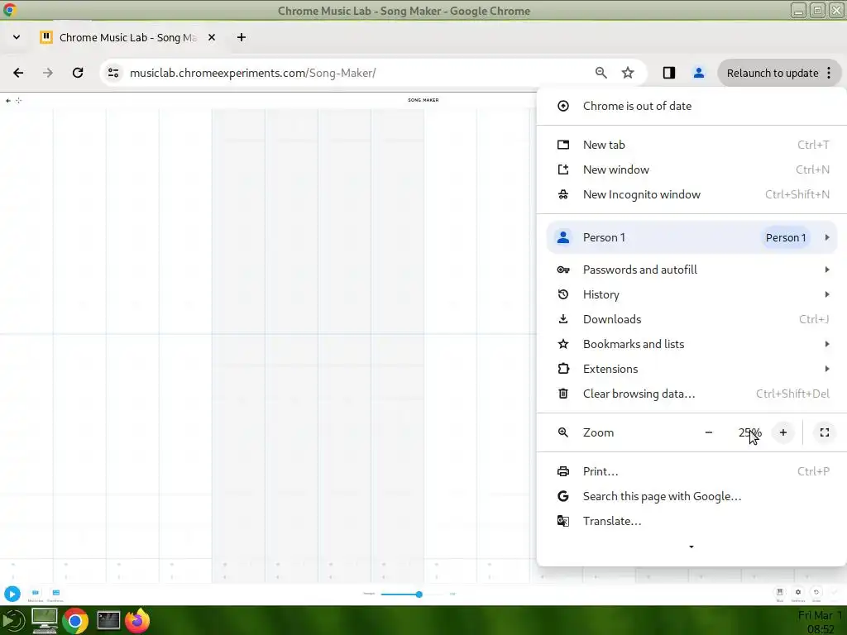The width and height of the screenshot is (847, 635).
Task: Close the Chrome Music Lab tab
Action: coord(212,37)
